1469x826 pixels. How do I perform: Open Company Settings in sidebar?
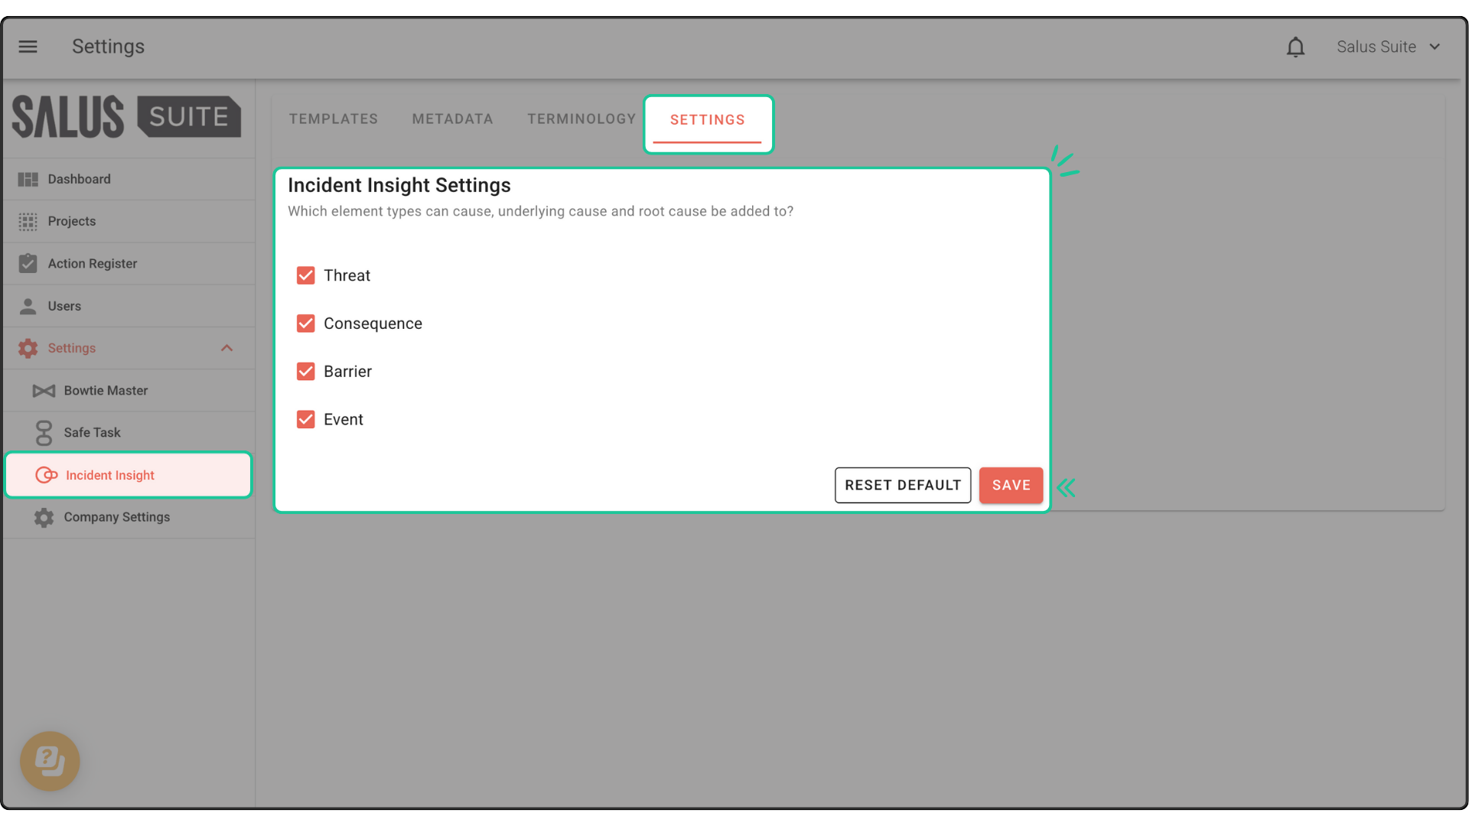tap(116, 518)
